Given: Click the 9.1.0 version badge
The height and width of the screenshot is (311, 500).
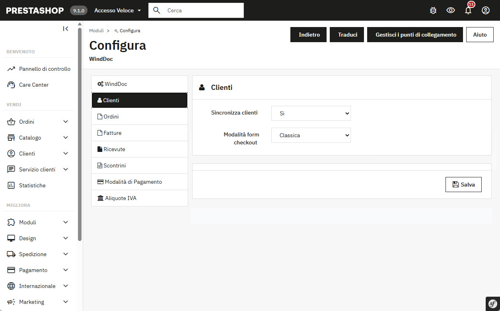Looking at the screenshot, I should (78, 11).
